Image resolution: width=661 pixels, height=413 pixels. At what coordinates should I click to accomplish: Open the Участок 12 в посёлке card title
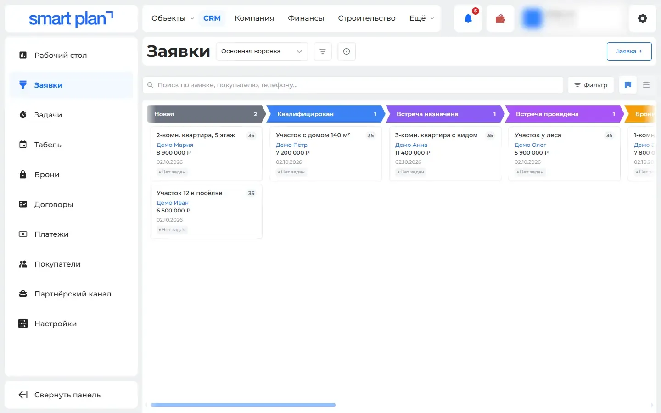click(x=190, y=193)
